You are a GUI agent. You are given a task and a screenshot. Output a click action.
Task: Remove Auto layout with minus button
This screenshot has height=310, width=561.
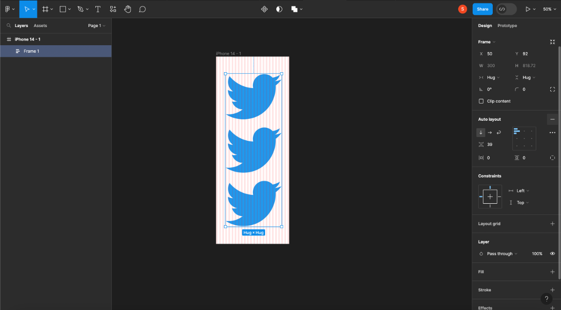click(552, 119)
